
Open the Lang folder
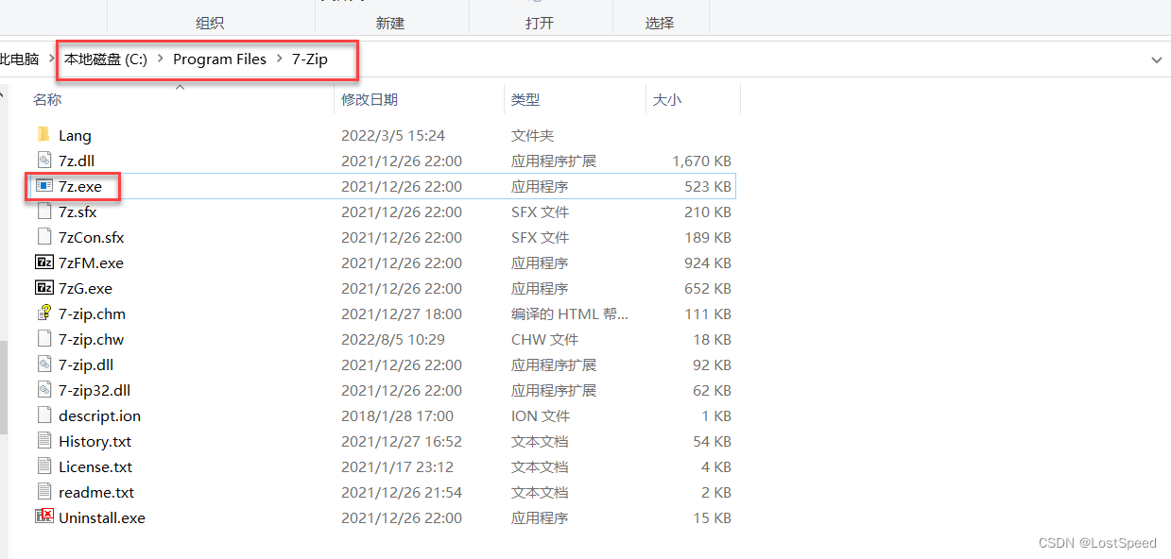coord(75,135)
